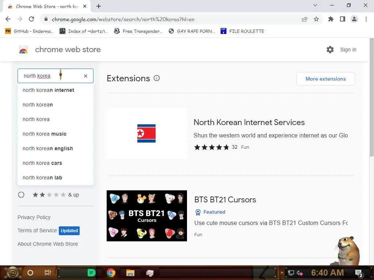The image size is (374, 280).
Task: Click the forward navigation arrow
Action: 20,19
